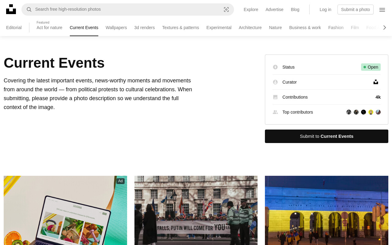The width and height of the screenshot is (392, 245).
Task: Expand more categories with right chevron
Action: [385, 28]
